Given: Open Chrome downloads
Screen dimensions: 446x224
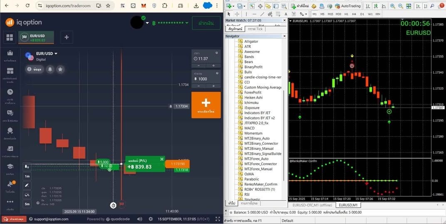Looking at the screenshot, I should click(x=196, y=5).
